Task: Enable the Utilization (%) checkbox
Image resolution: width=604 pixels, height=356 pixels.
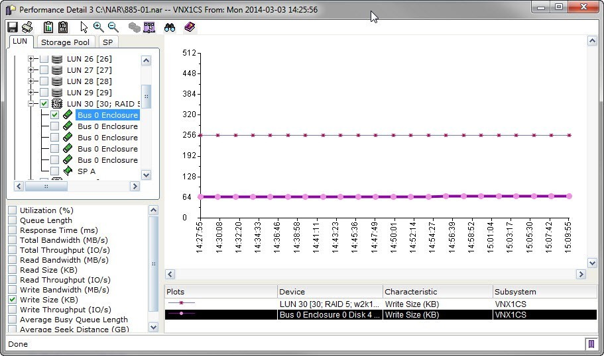Action: 13,210
